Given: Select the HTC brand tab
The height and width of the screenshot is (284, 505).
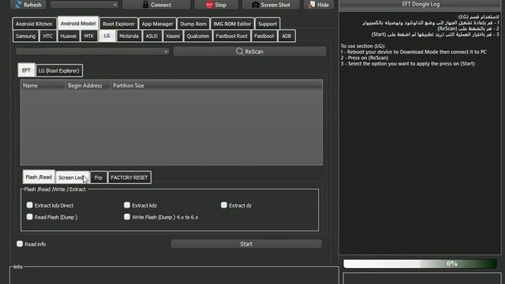Looking at the screenshot, I should [x=47, y=36].
